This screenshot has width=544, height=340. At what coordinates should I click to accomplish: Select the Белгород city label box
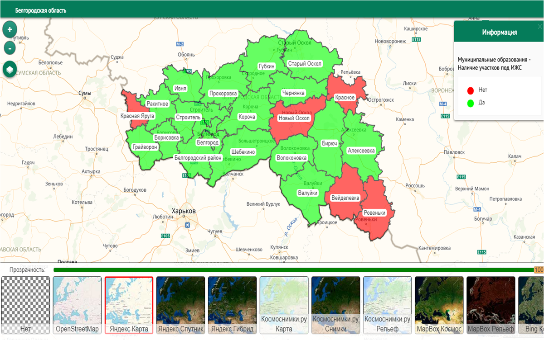click(x=208, y=142)
